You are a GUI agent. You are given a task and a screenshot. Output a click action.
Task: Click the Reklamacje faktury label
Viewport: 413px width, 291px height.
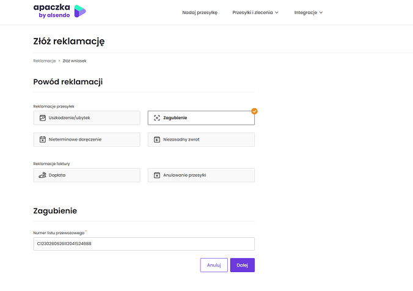tap(51, 164)
